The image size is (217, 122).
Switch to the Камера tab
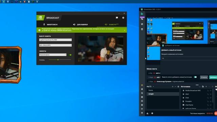coord(112,24)
